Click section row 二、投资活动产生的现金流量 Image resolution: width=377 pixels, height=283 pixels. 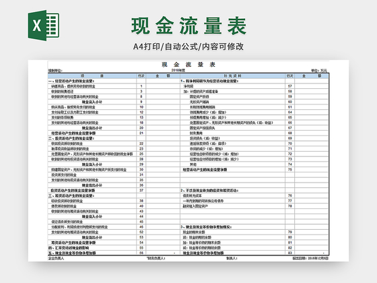pyautogui.click(x=71, y=138)
